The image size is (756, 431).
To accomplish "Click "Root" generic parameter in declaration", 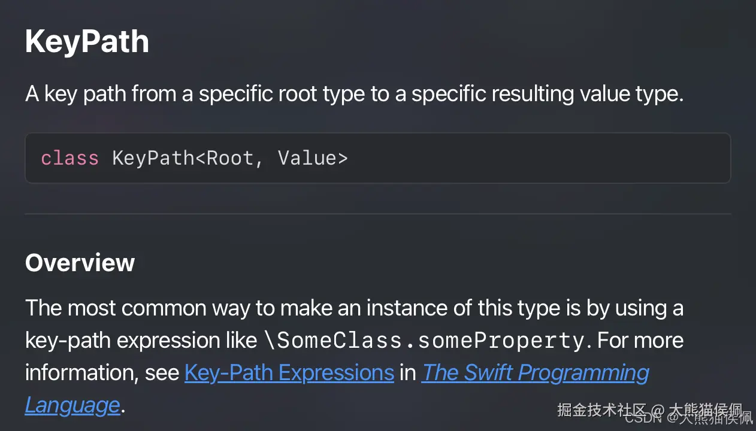I will (x=229, y=158).
